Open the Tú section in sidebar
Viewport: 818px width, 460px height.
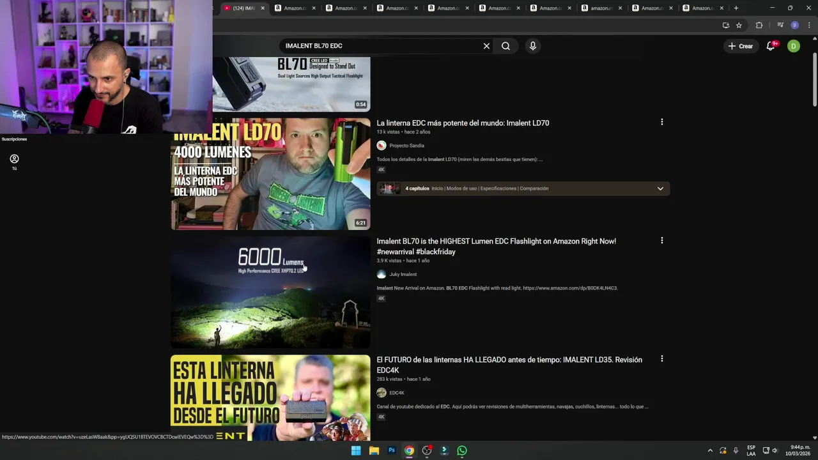pos(14,162)
